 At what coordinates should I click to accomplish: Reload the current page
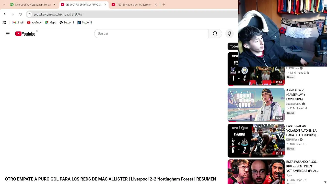pyautogui.click(x=20, y=14)
